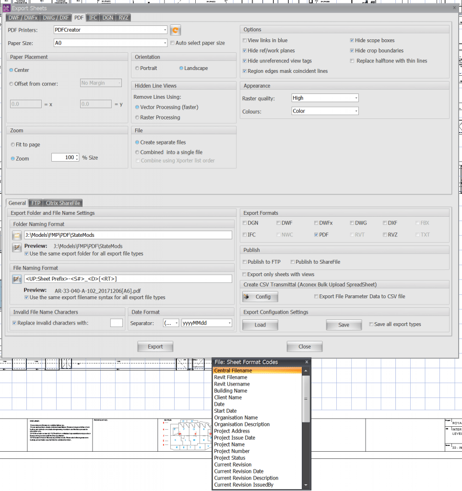The image size is (462, 491).
Task: Open the Citrix ShareFile tab
Action: tap(62, 202)
